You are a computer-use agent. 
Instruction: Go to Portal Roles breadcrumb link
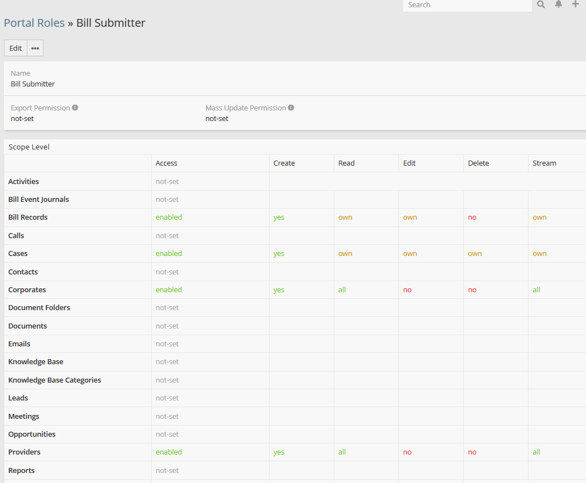point(34,23)
